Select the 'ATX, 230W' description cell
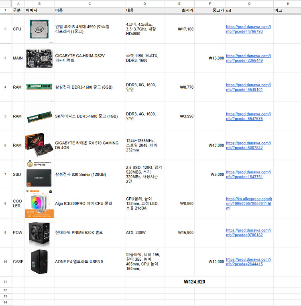Viewport: 301px width, 306px height. tap(144, 233)
